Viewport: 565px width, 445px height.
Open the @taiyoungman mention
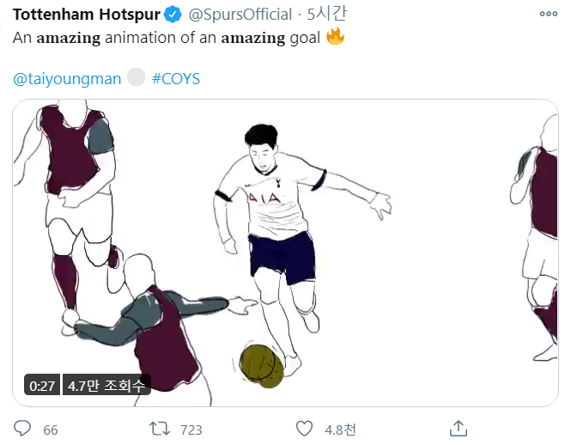67,78
